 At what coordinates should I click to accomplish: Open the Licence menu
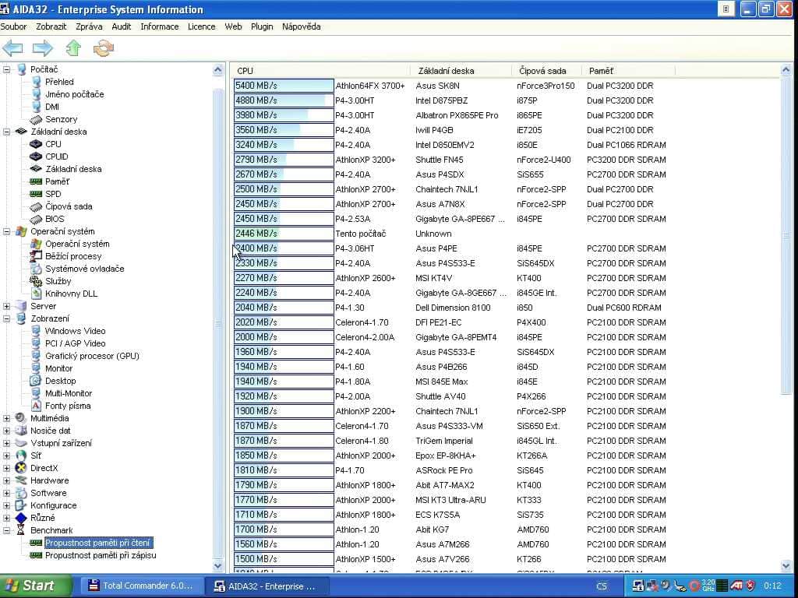pos(202,26)
